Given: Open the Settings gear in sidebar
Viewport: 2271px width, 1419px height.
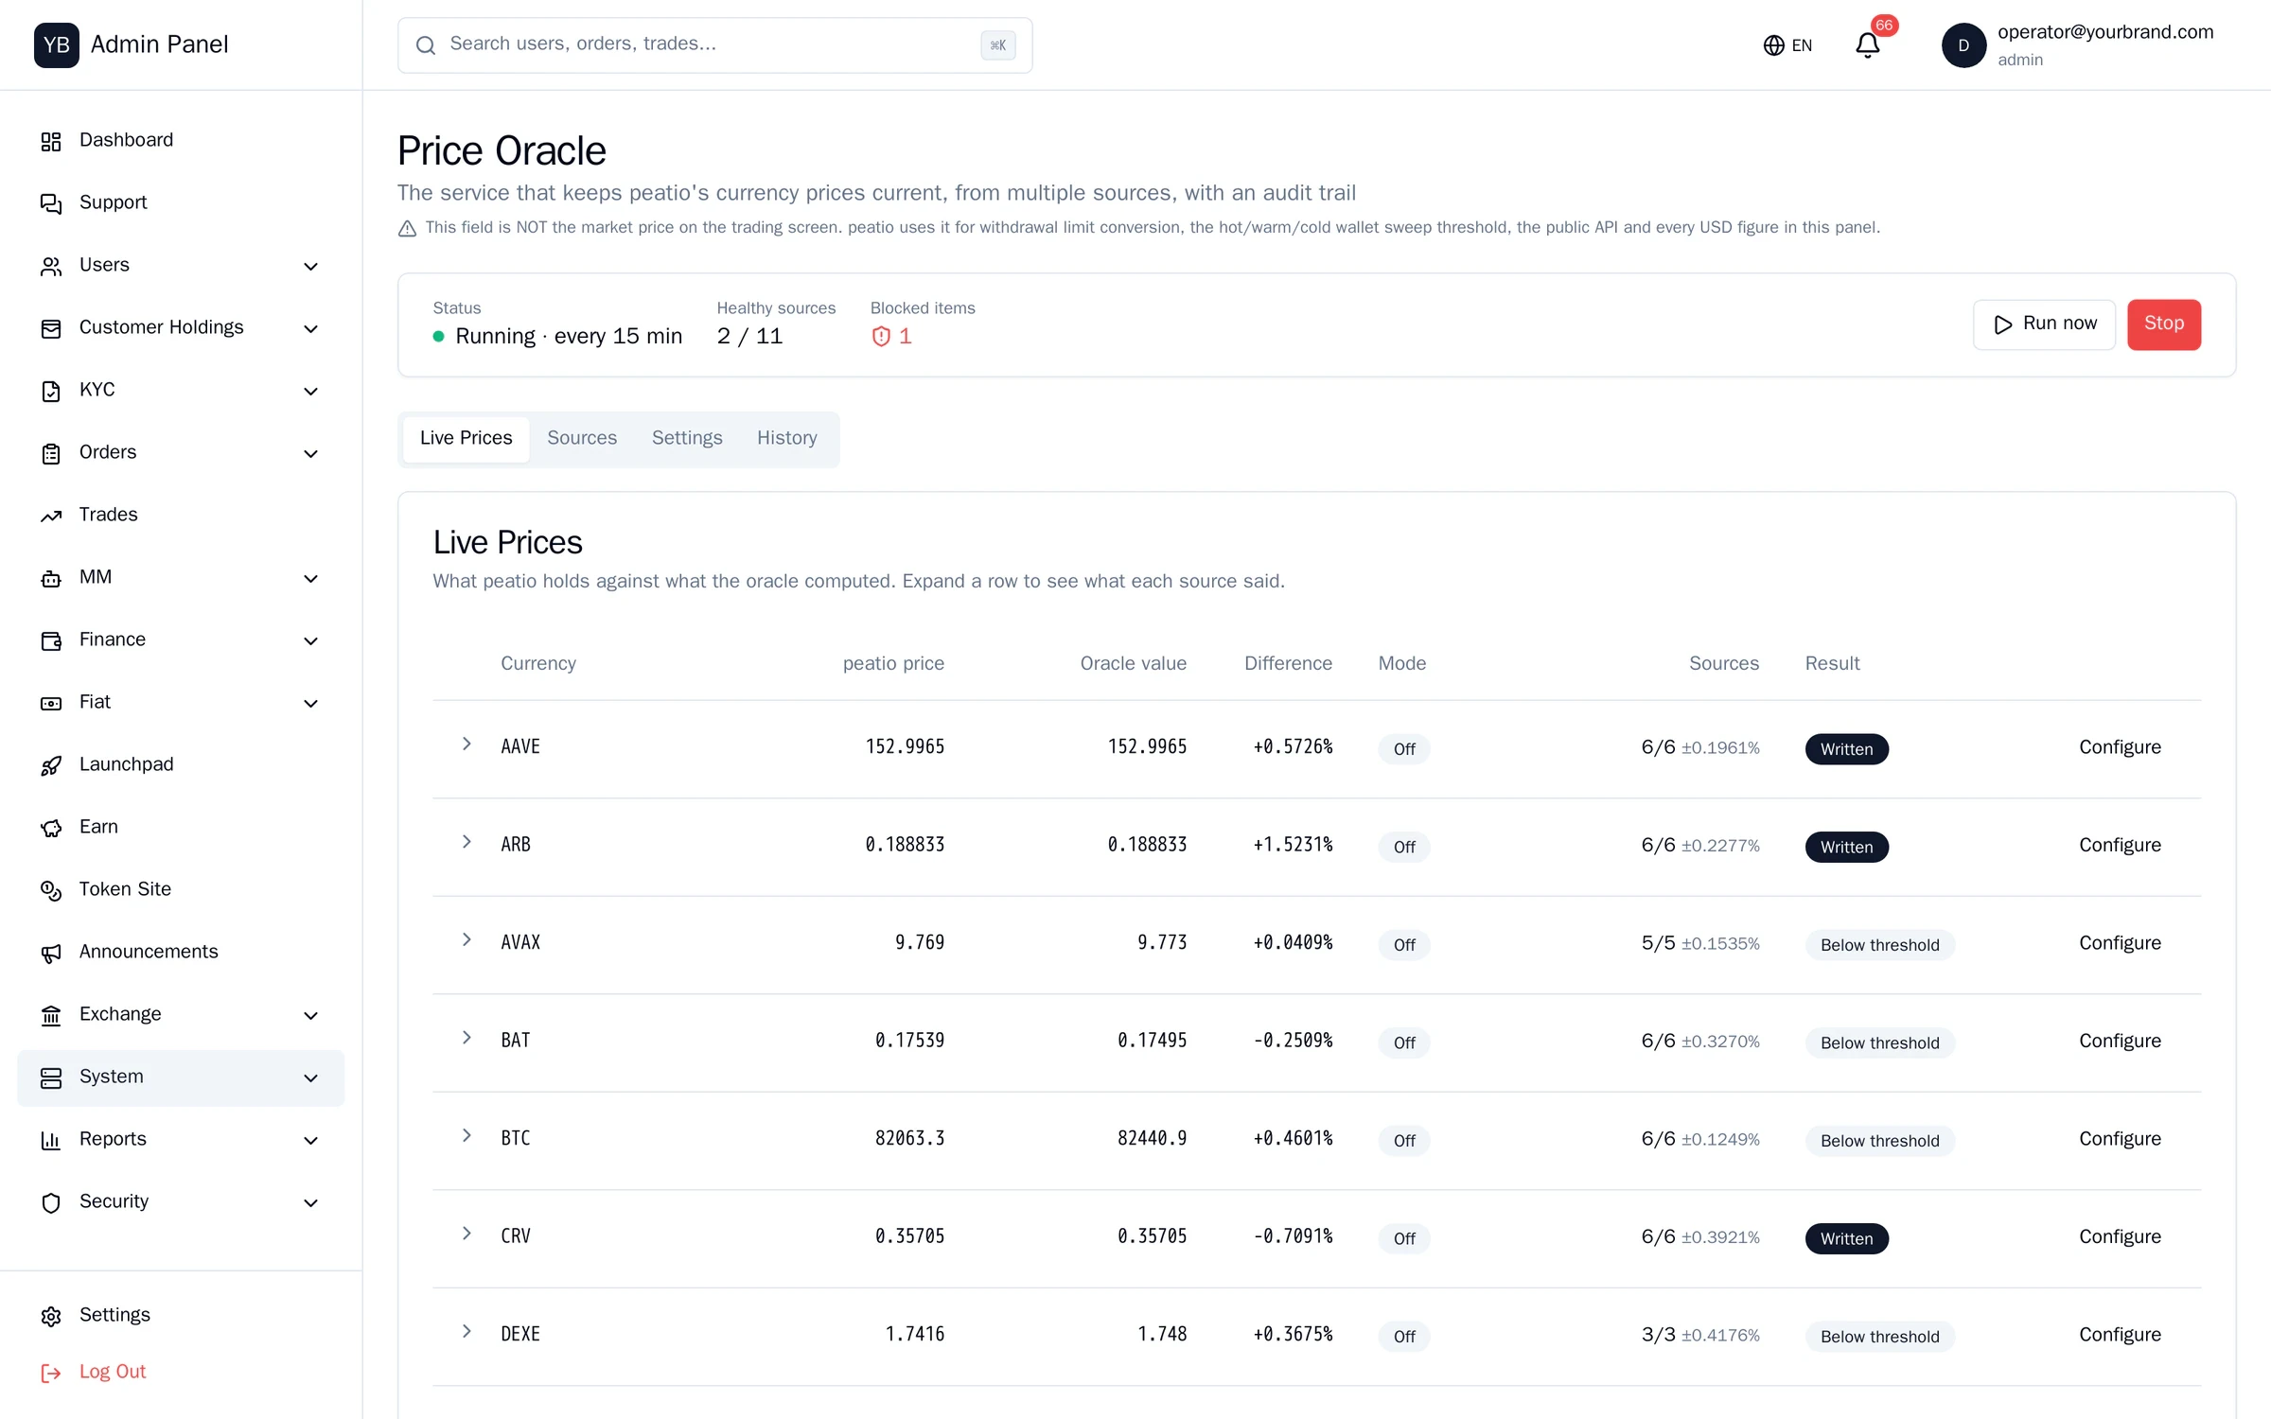Looking at the screenshot, I should [51, 1316].
